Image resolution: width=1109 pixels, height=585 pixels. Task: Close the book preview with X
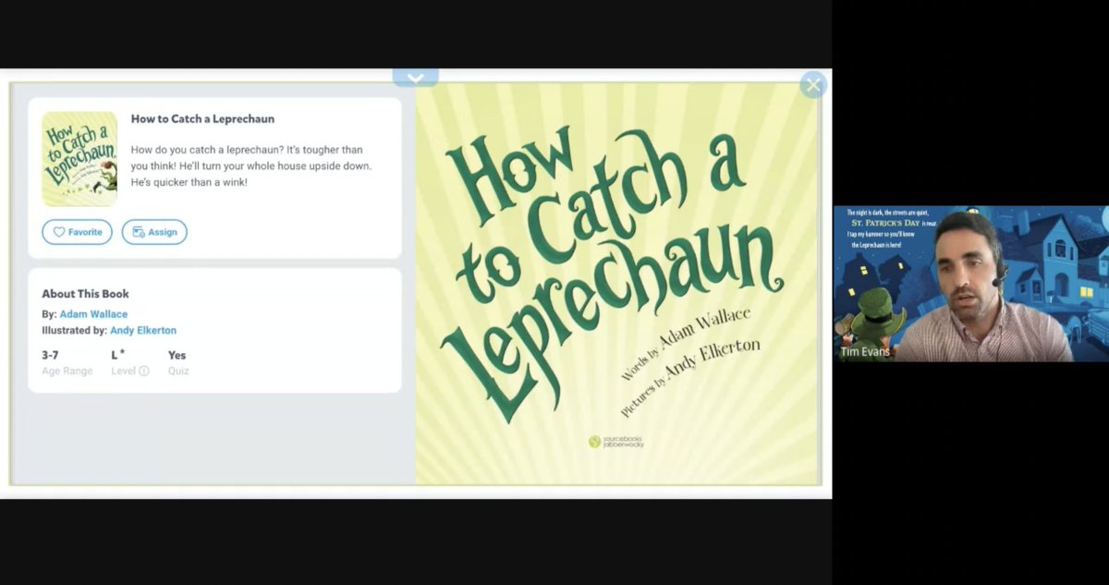point(813,85)
